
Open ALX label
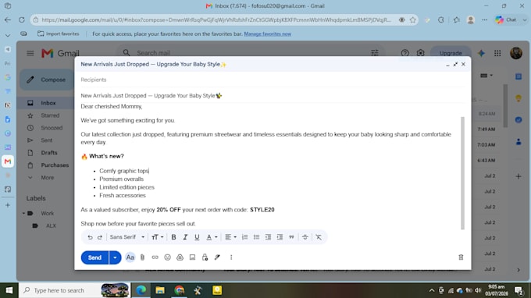[x=51, y=225]
